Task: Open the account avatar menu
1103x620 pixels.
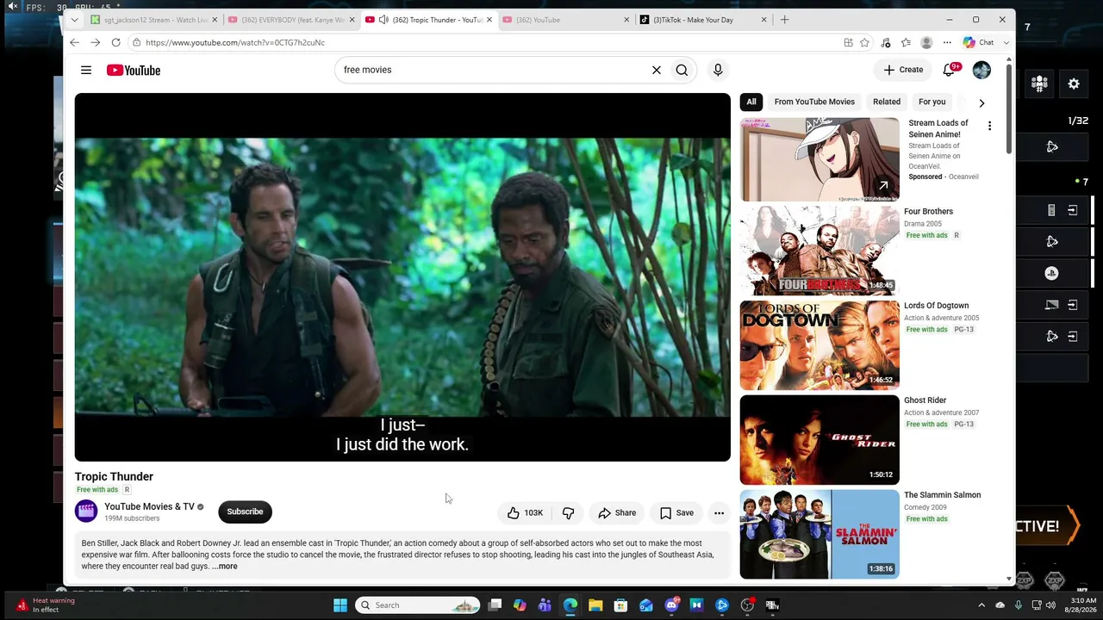Action: tap(981, 70)
